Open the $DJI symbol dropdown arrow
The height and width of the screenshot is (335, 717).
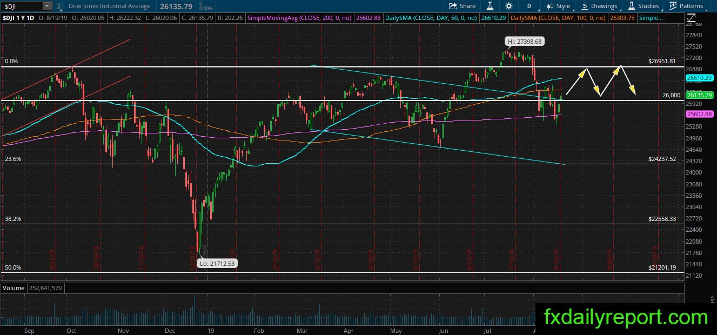tap(47, 6)
